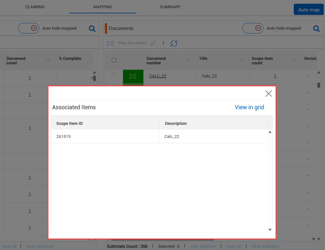
Task: Click the search icon in Documents panel
Action: pos(316,29)
